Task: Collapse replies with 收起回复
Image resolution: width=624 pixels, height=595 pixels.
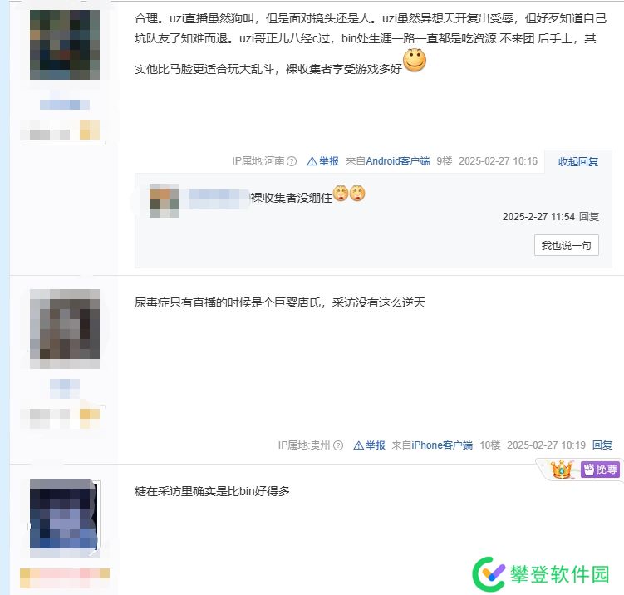Action: [578, 161]
